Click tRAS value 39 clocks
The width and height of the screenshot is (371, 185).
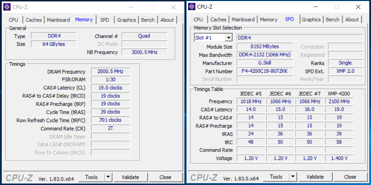pos(110,112)
